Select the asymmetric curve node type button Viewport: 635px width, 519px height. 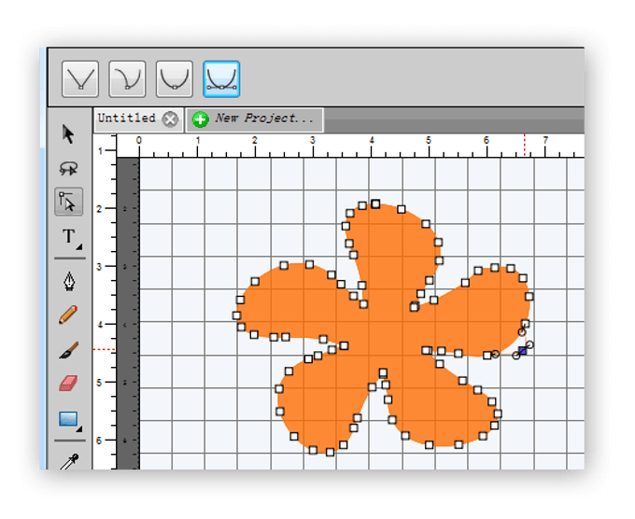tap(127, 79)
